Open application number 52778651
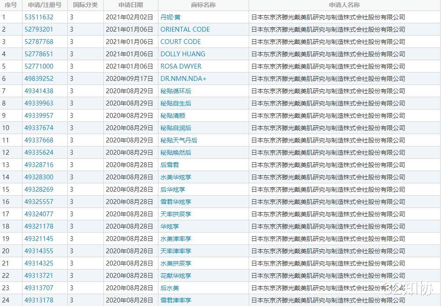 [x=39, y=54]
